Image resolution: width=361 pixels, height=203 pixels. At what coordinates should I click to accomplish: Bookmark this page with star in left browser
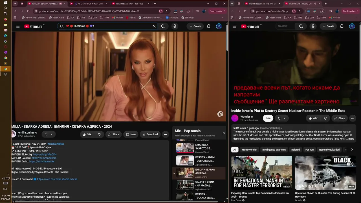click(x=166, y=11)
